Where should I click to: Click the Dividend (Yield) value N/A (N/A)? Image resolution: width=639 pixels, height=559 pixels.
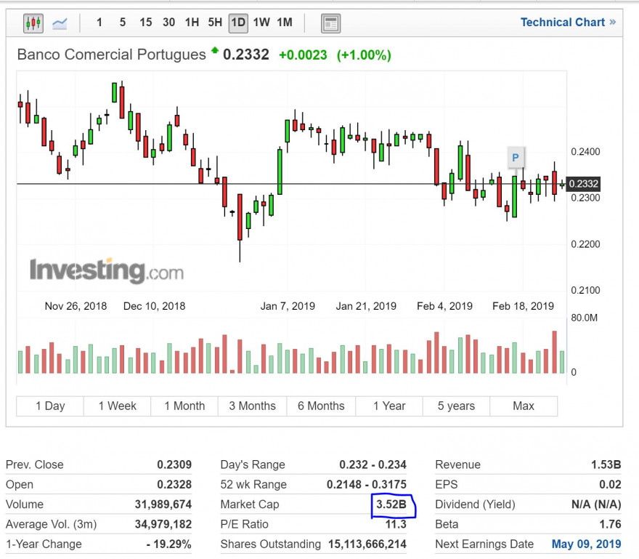(x=596, y=504)
